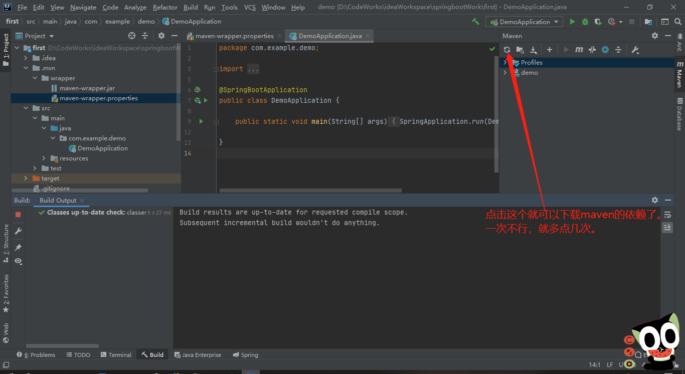This screenshot has height=374, width=685.
Task: Run DemoApplication with green play button
Action: tap(572, 22)
